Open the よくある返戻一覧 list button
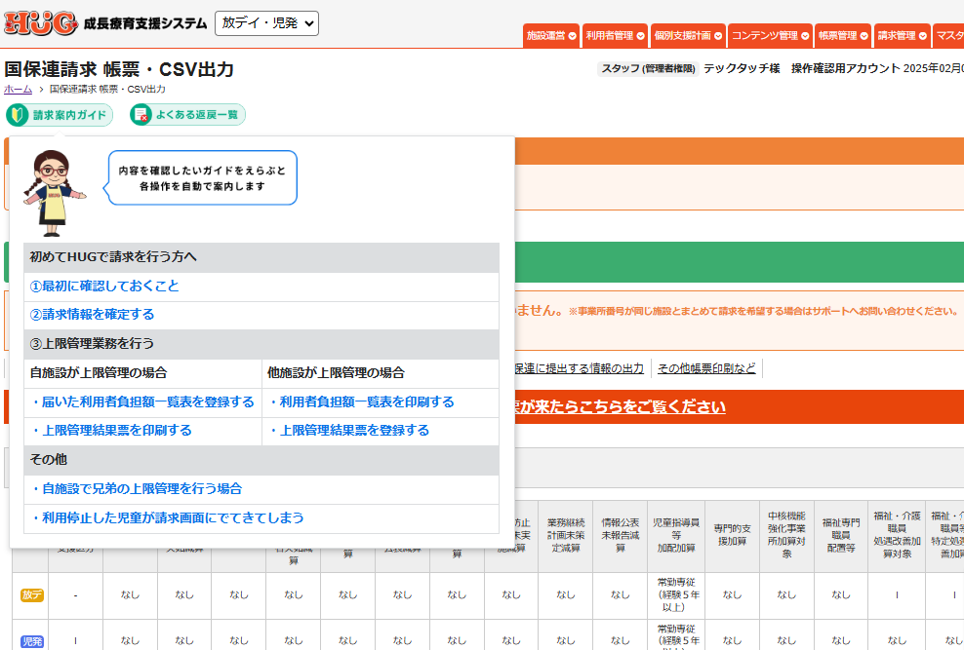Image resolution: width=964 pixels, height=650 pixels. coord(187,115)
